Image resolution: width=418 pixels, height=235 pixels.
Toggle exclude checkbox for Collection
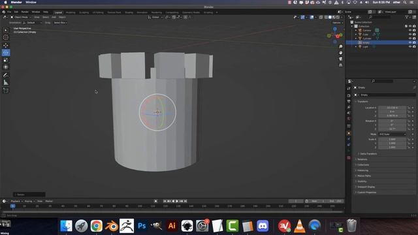click(x=406, y=26)
